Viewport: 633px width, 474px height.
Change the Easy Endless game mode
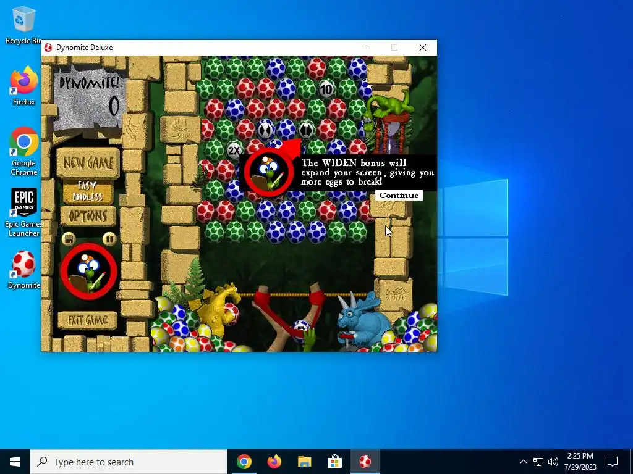[88, 191]
